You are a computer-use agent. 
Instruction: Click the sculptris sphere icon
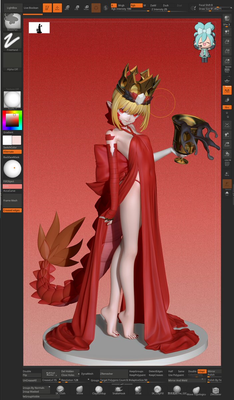pyautogui.click(x=106, y=8)
